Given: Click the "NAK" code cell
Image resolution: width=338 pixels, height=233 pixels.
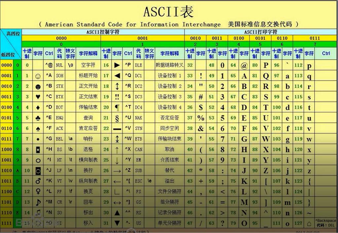Looking at the screenshot, I should pos(138,118).
